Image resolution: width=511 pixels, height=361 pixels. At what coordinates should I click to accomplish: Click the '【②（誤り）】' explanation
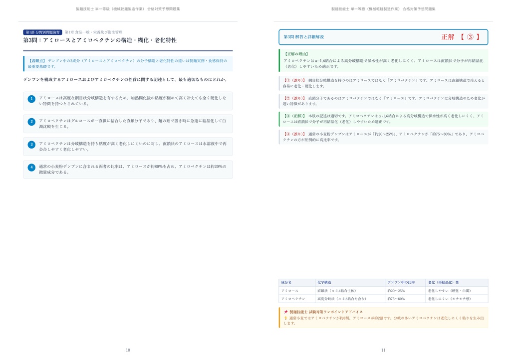pyautogui.click(x=383, y=101)
